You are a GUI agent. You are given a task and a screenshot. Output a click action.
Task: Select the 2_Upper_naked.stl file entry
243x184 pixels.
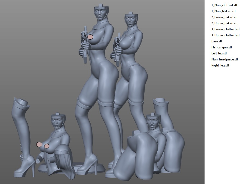224,23
